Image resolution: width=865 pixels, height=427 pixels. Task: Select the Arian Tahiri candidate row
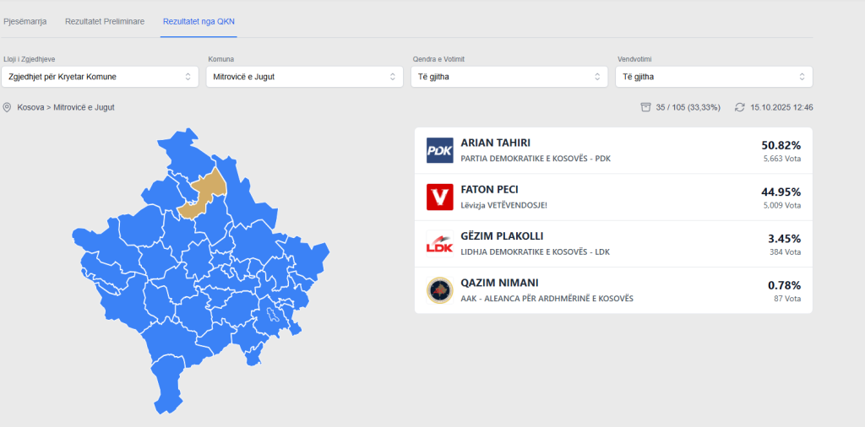point(613,150)
